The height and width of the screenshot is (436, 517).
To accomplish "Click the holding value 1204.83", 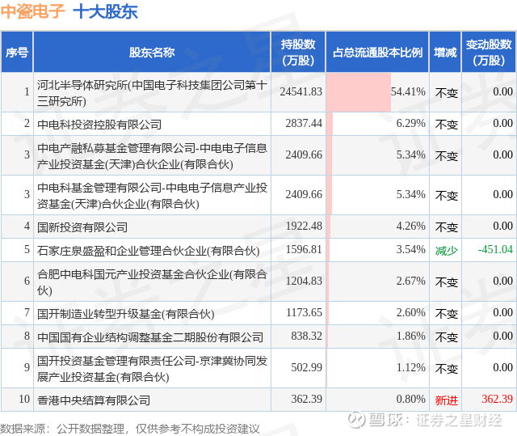I will pos(304,281).
